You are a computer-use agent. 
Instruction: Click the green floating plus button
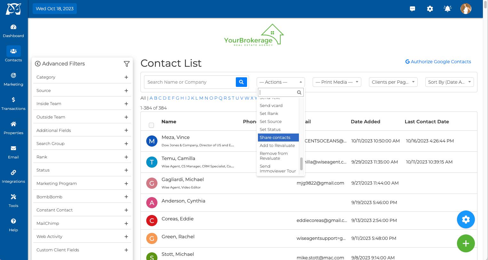[466, 243]
